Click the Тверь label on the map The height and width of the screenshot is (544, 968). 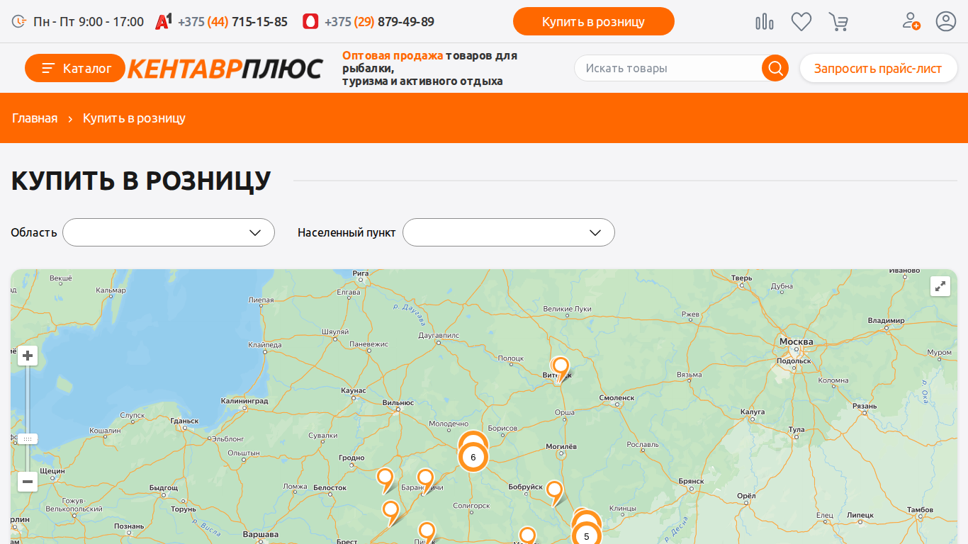pyautogui.click(x=742, y=278)
